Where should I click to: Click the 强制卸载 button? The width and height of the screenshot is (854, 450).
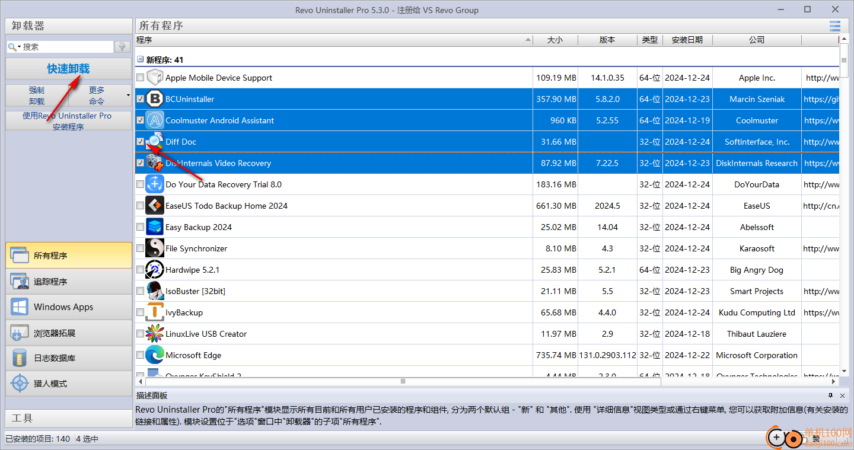pyautogui.click(x=37, y=95)
